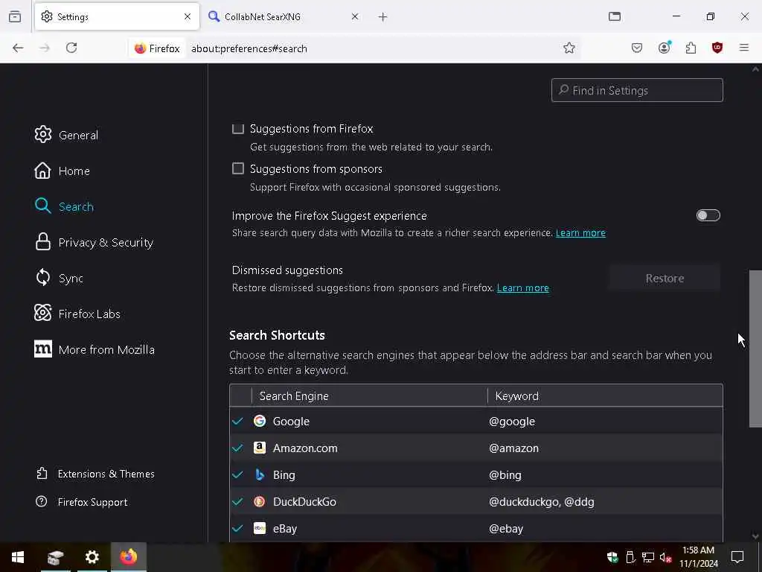Enable Suggestions from sponsors checkbox
The width and height of the screenshot is (762, 572).
237,168
